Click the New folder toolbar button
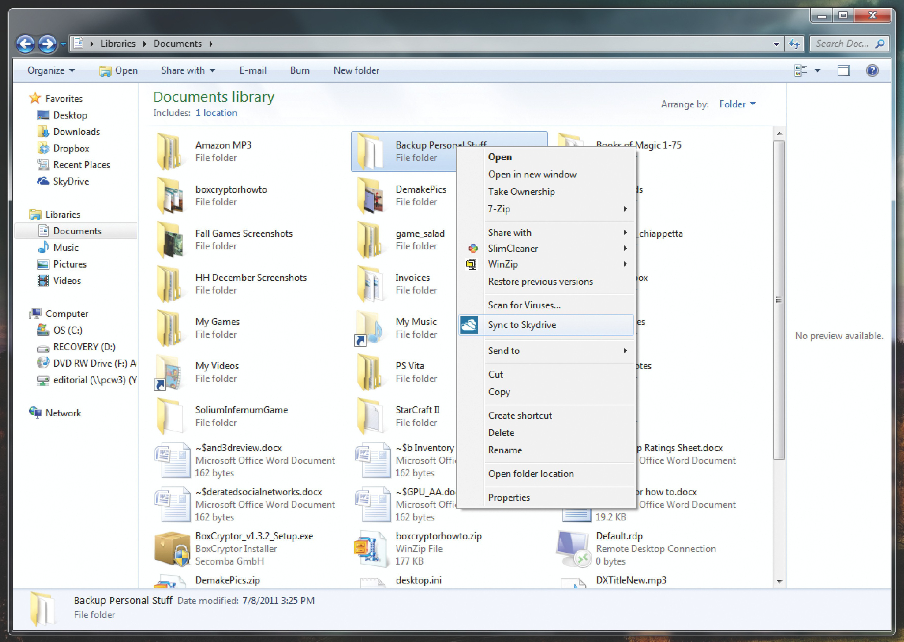The width and height of the screenshot is (904, 642). 356,71
